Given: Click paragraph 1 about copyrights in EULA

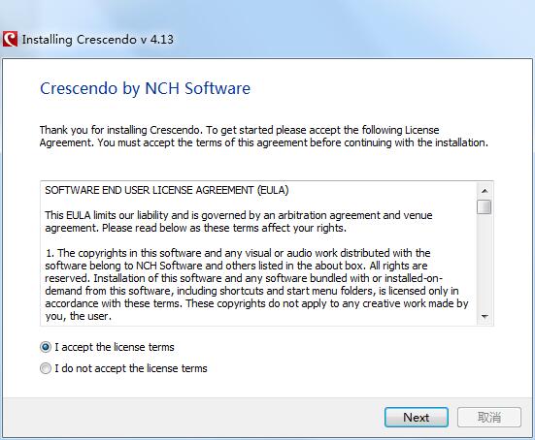Looking at the screenshot, I should (256, 284).
